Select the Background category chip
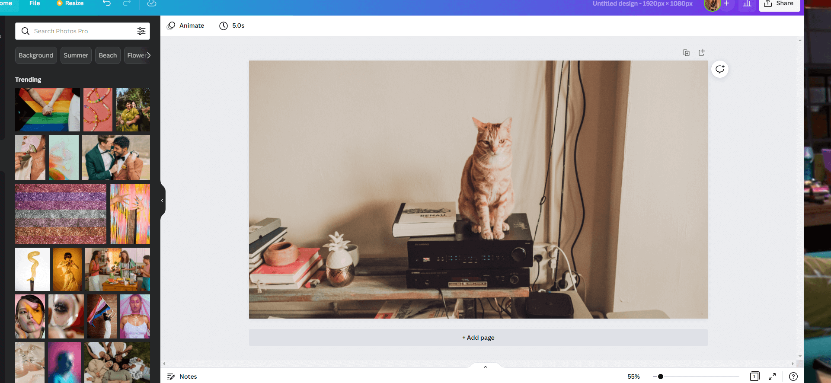Viewport: 831px width, 383px height. coord(36,55)
